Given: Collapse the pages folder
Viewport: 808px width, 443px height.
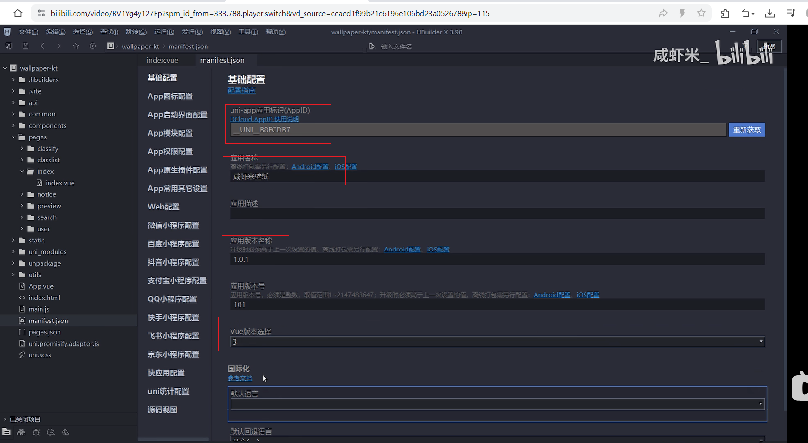Looking at the screenshot, I should coord(13,137).
